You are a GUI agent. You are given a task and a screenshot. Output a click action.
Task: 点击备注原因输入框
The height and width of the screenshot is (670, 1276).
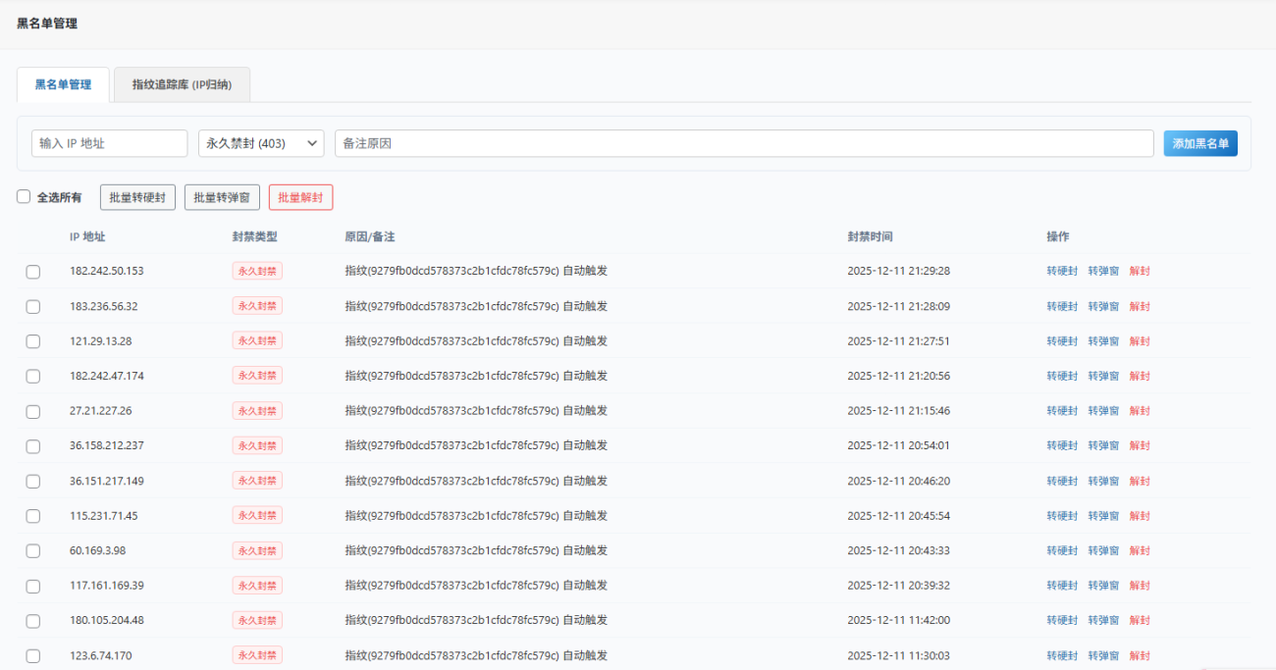click(x=744, y=142)
